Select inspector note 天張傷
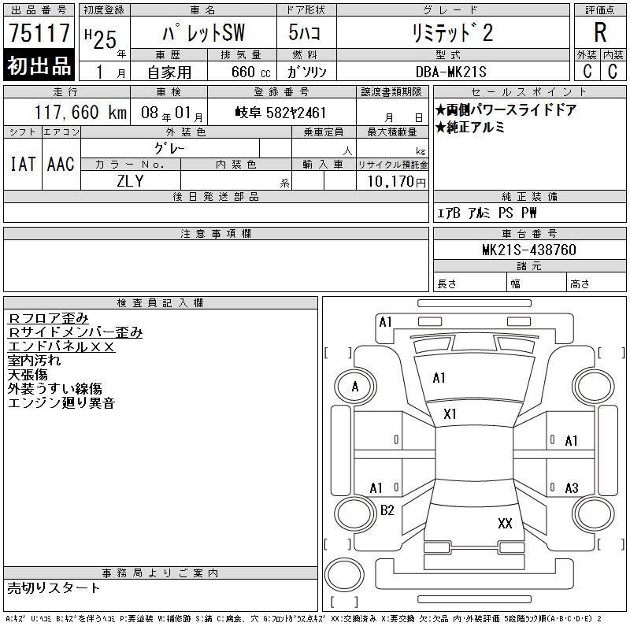 pyautogui.click(x=28, y=375)
